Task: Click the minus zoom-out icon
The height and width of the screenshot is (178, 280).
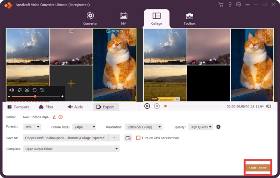Action: (9, 97)
